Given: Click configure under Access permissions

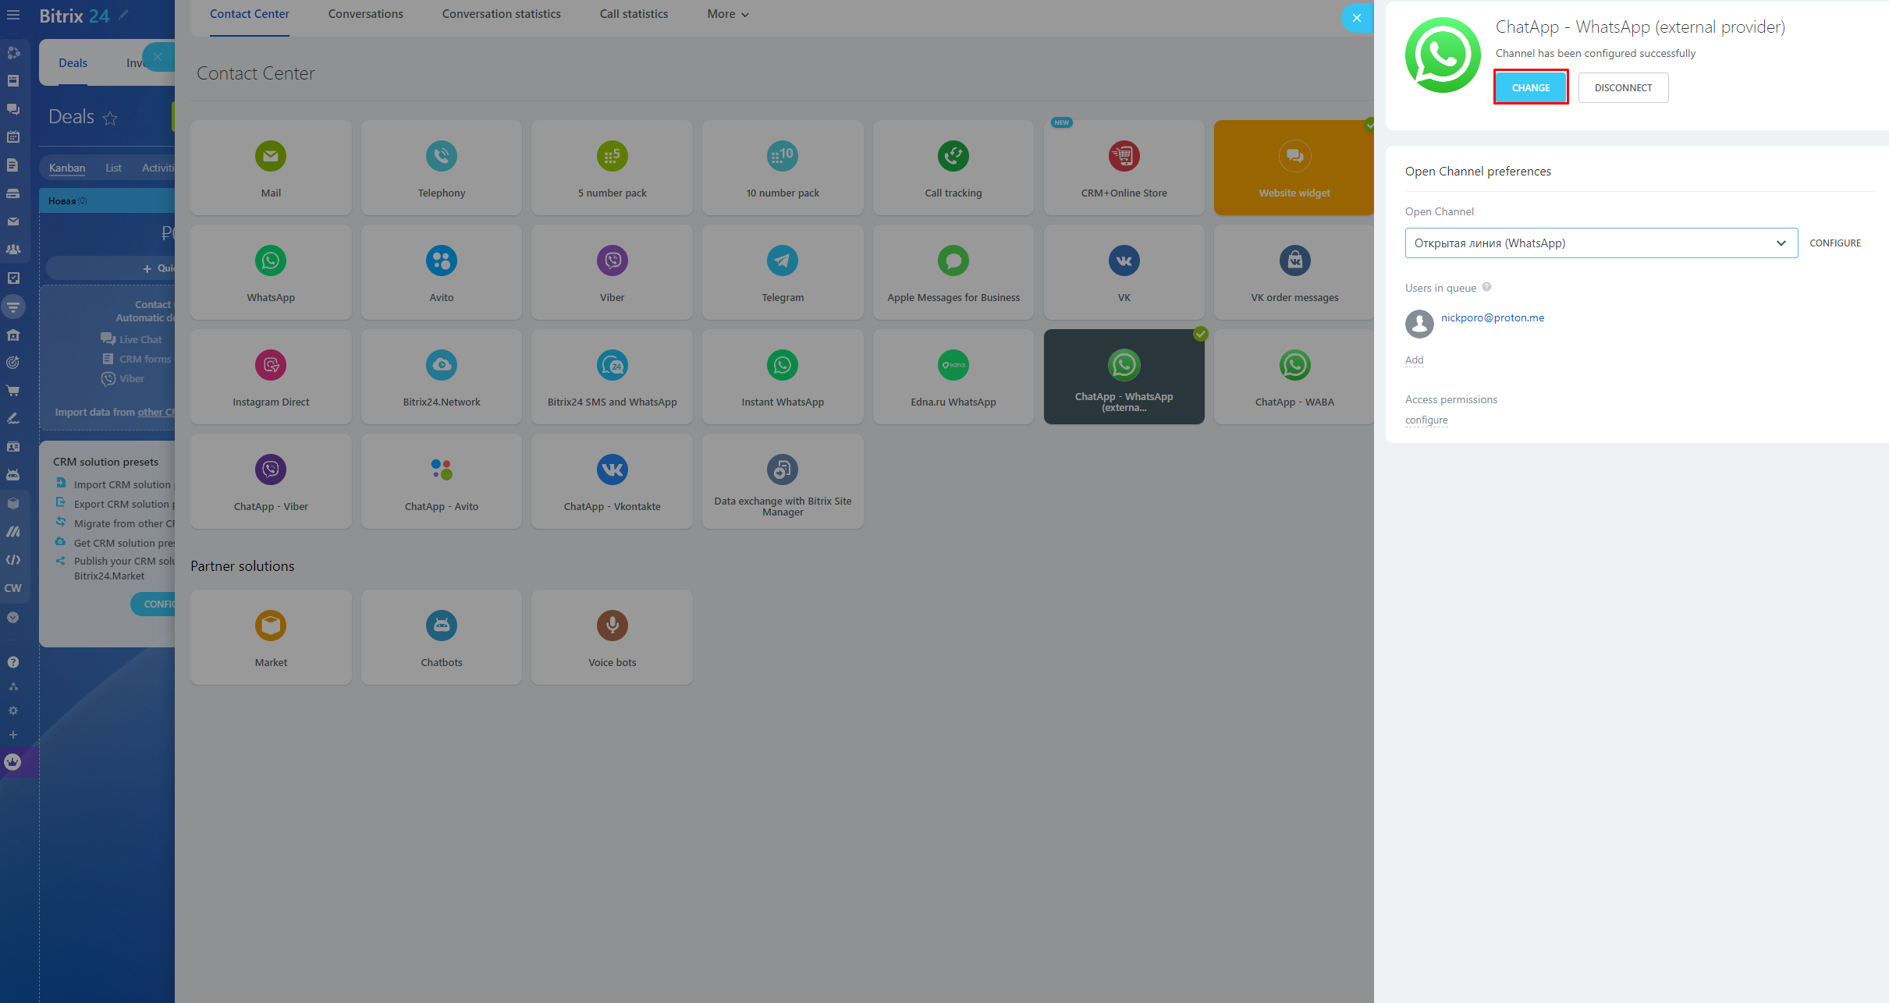Looking at the screenshot, I should (x=1426, y=420).
